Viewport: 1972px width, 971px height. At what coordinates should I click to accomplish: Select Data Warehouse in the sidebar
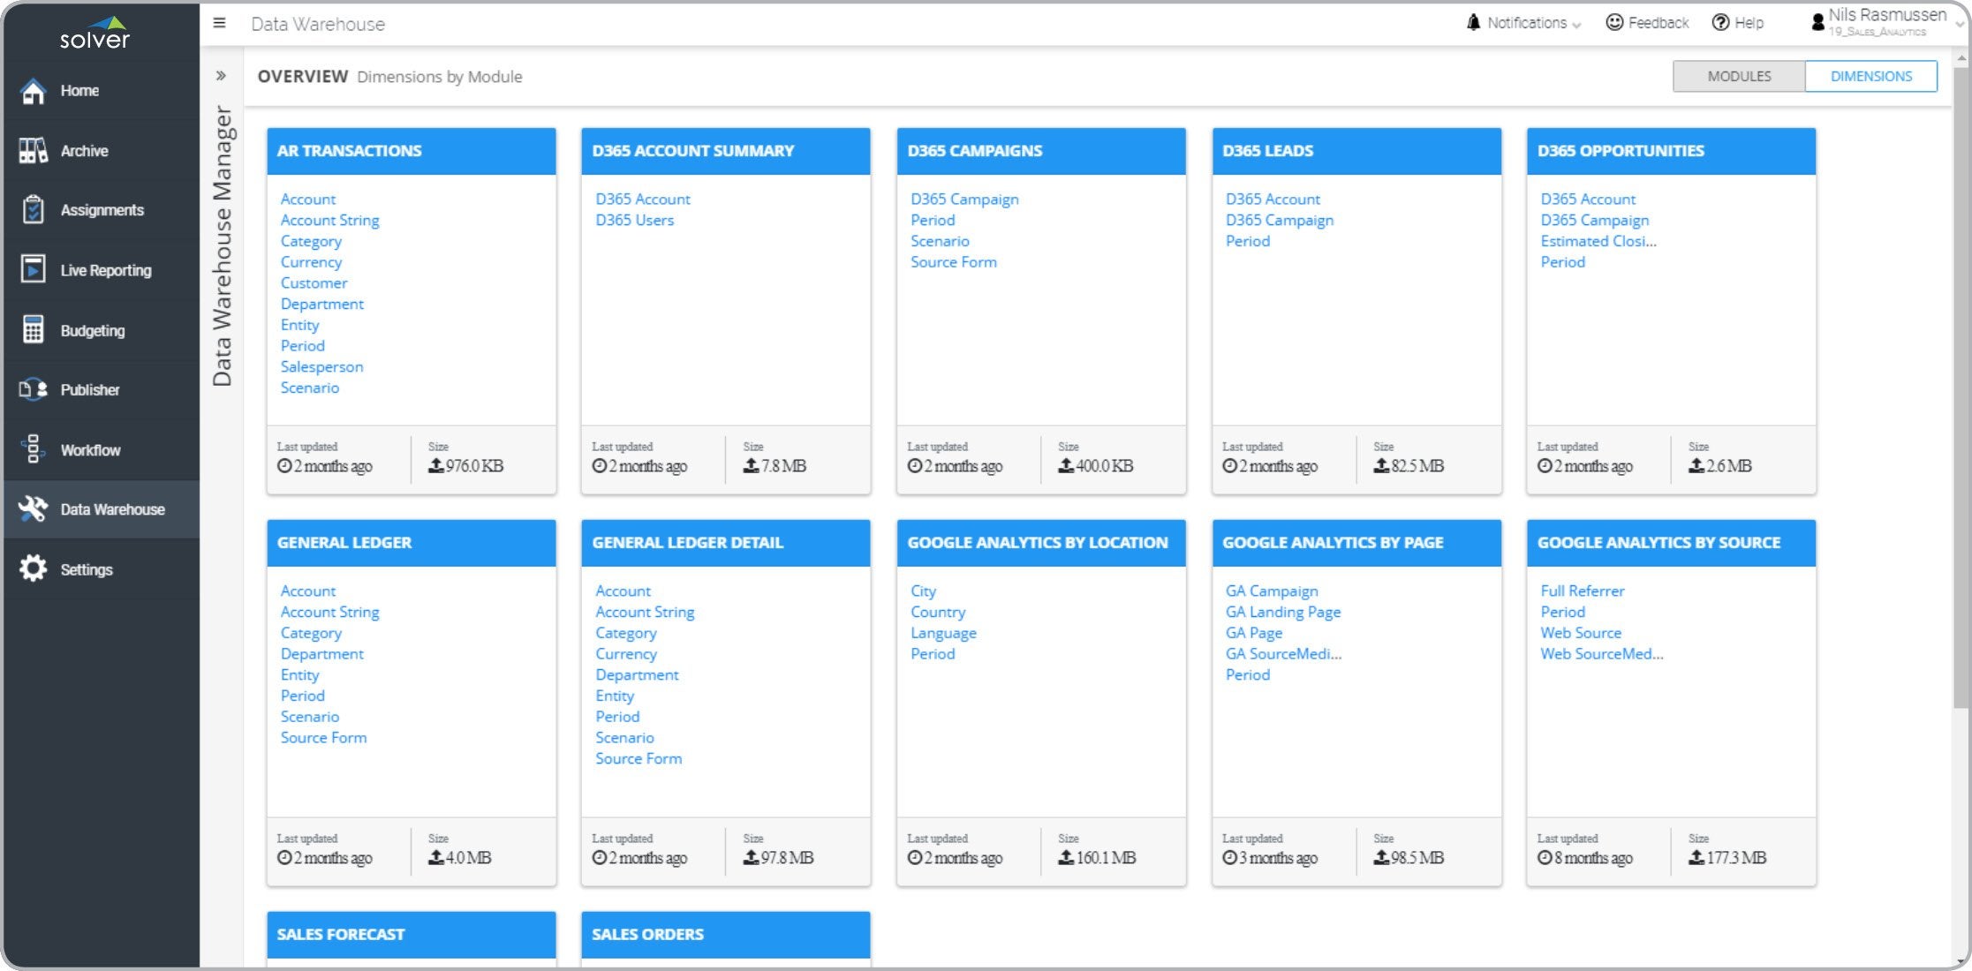tap(112, 509)
